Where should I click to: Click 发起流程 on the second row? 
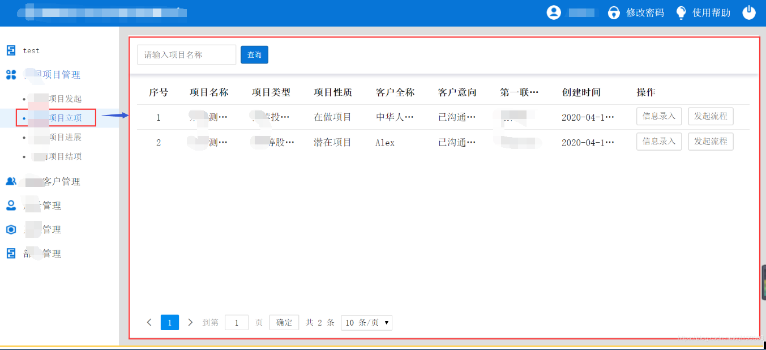click(x=711, y=141)
